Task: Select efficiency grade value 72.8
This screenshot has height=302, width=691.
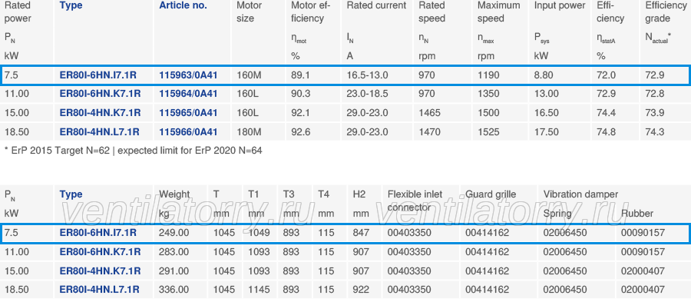Action: [x=655, y=94]
